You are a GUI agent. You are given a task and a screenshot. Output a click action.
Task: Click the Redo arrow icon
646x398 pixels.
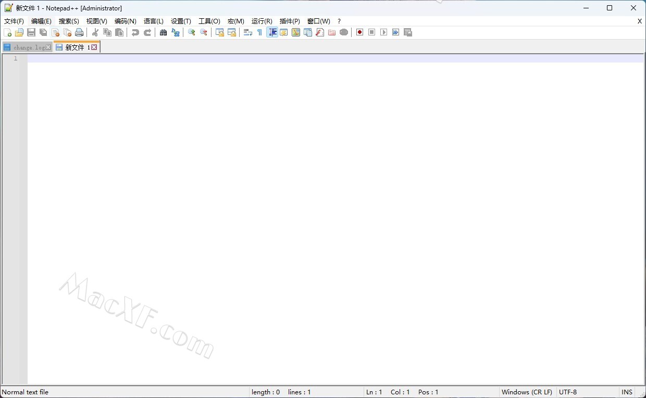pyautogui.click(x=147, y=32)
